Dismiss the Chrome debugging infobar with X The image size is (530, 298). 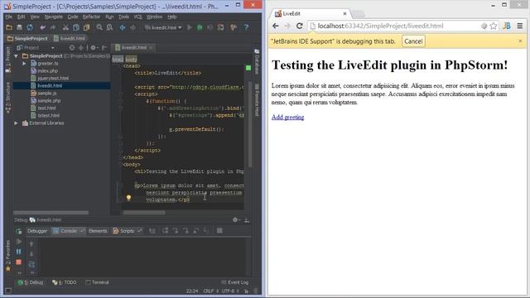pyautogui.click(x=520, y=41)
